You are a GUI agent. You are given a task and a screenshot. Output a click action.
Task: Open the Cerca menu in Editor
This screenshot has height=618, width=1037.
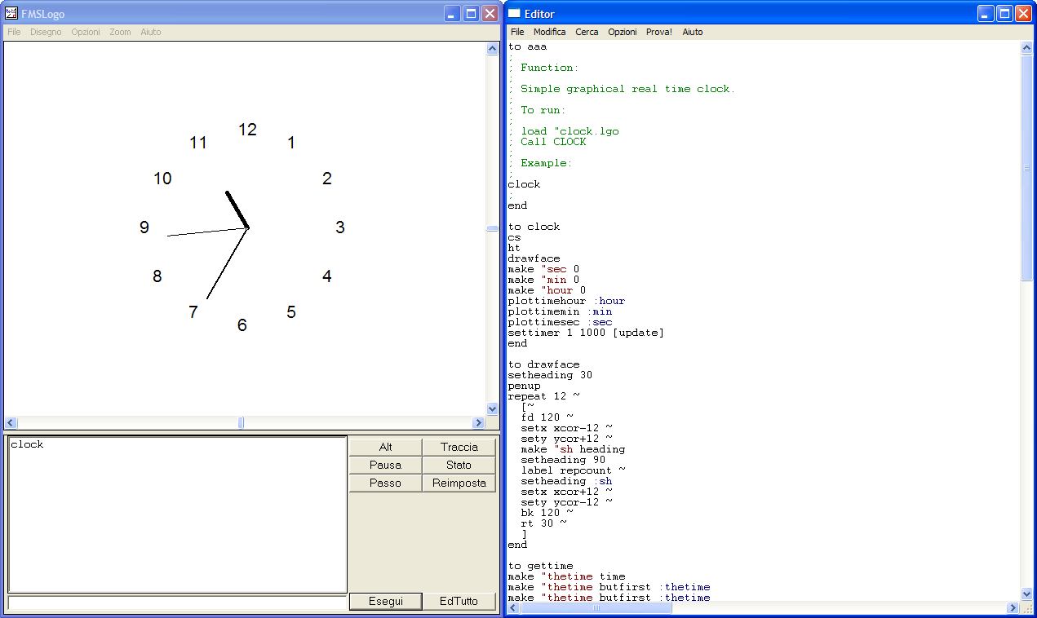click(x=587, y=32)
